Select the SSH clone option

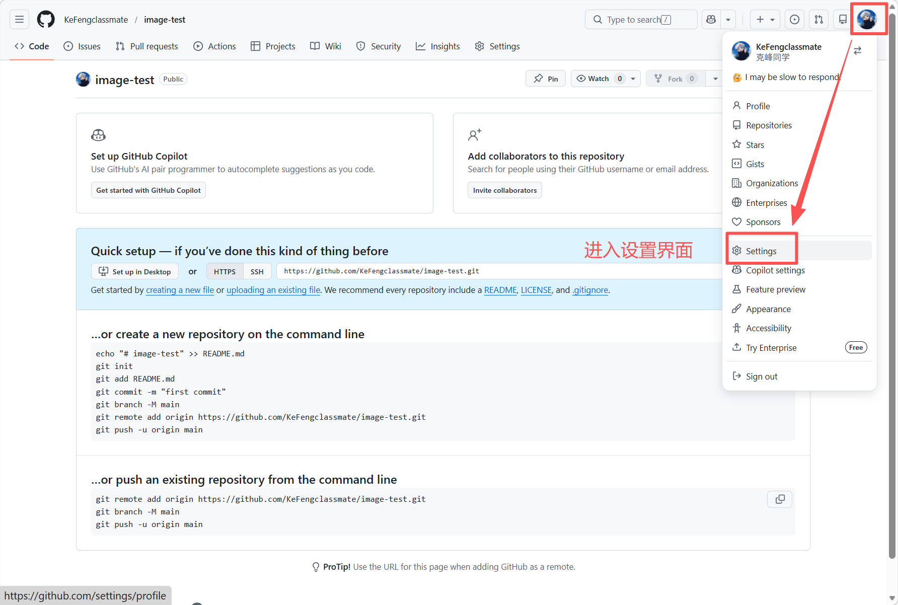coord(257,271)
